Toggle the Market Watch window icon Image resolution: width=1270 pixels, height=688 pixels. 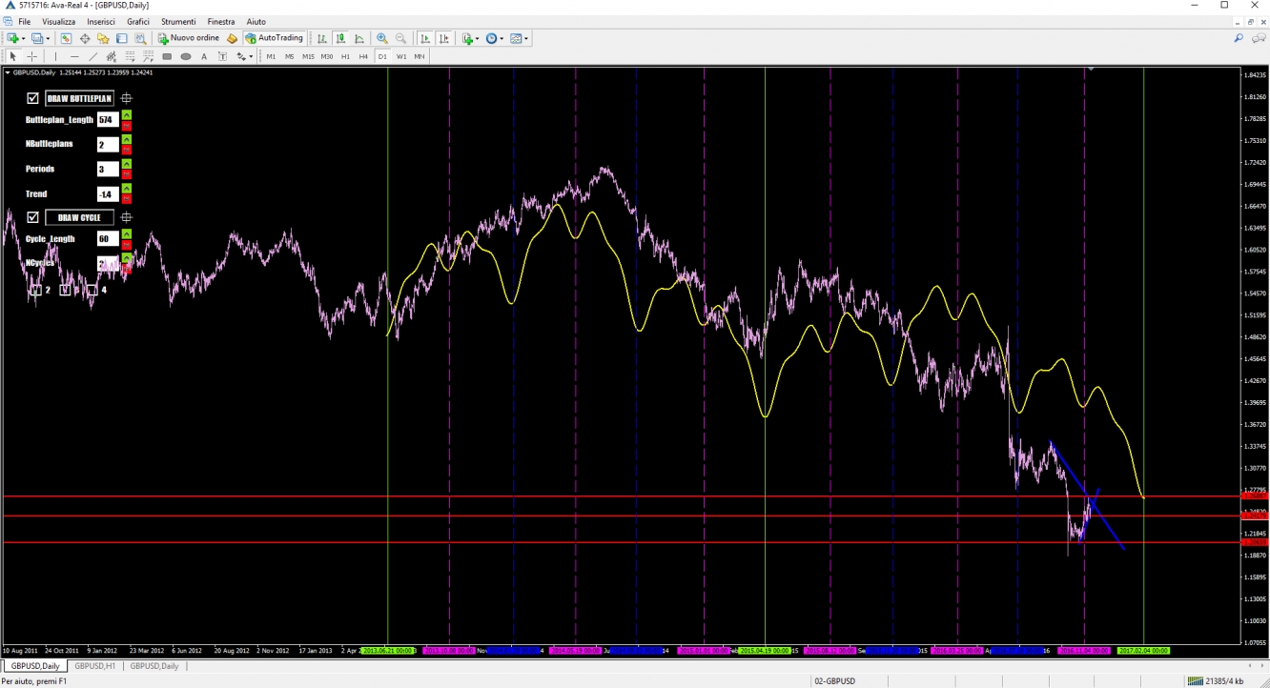click(66, 38)
